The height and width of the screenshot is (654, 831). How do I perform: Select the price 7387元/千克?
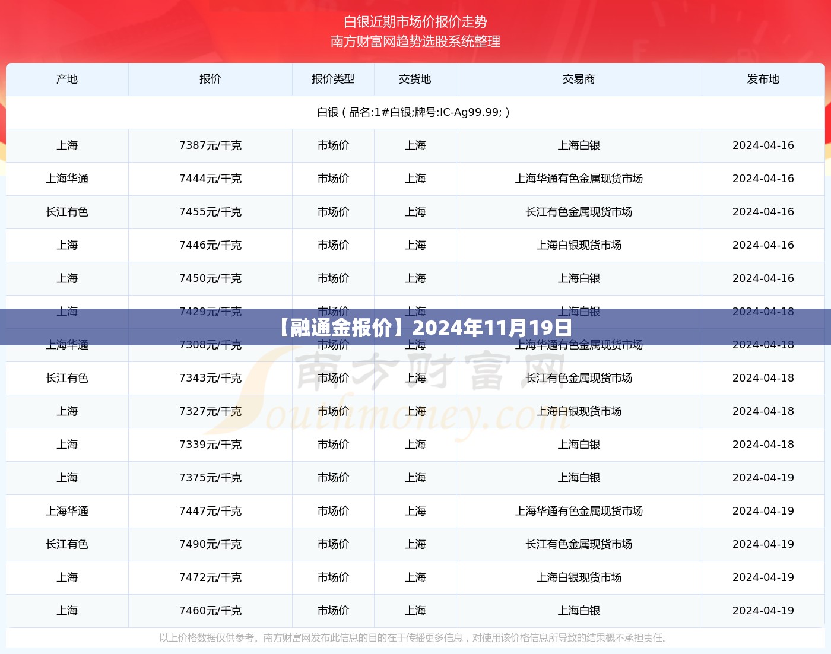tap(210, 145)
